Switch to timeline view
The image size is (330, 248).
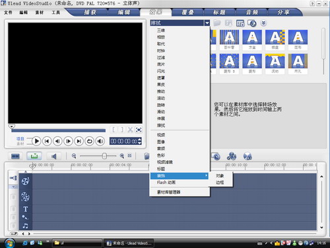(x=34, y=156)
